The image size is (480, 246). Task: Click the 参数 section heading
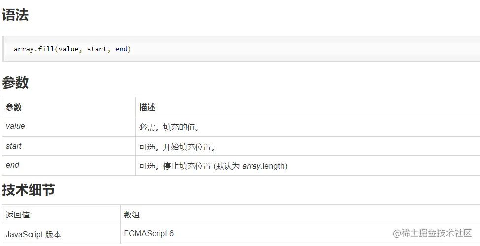pos(15,83)
